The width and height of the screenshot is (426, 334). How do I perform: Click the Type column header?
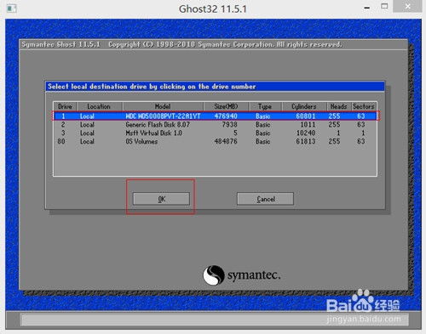(265, 106)
